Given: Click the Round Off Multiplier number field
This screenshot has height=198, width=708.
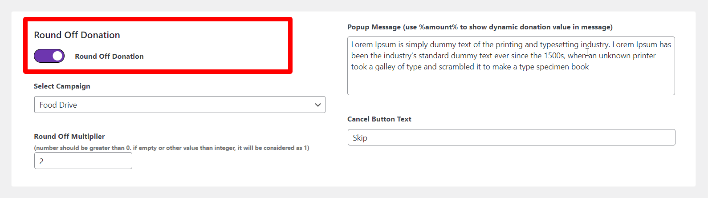Looking at the screenshot, I should 83,161.
